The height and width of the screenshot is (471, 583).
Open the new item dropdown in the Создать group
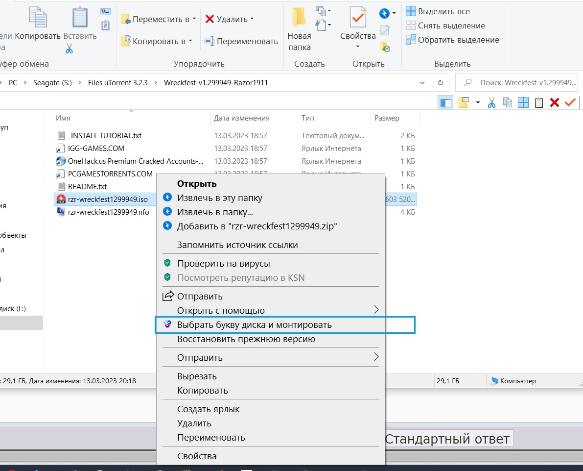[x=323, y=11]
